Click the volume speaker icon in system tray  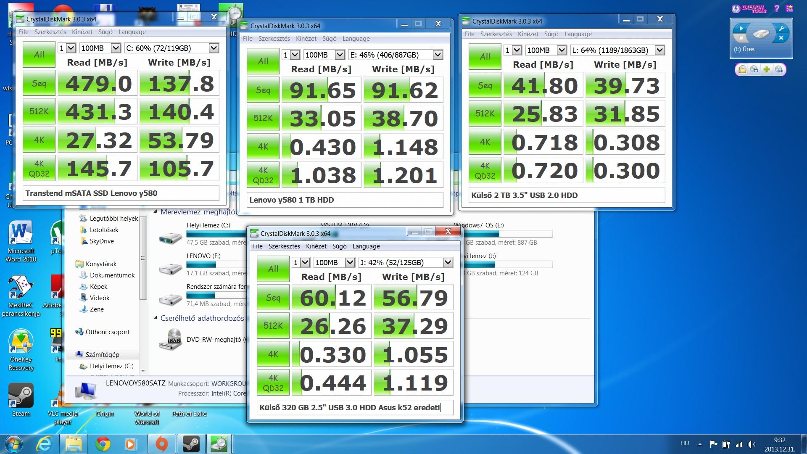752,444
